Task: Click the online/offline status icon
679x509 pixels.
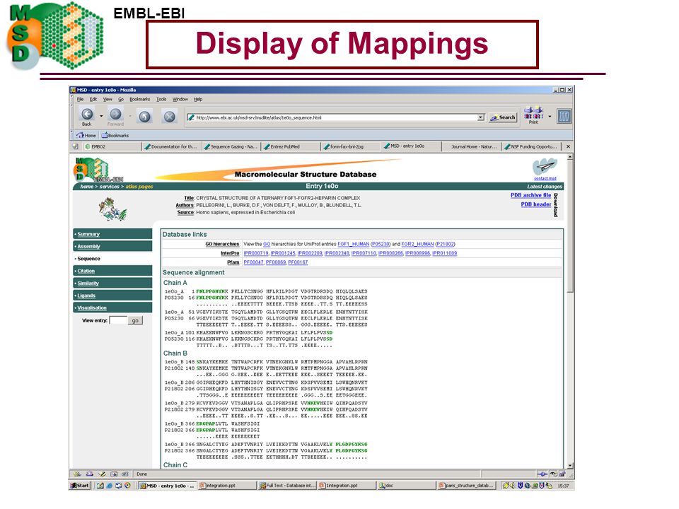Action: [x=542, y=474]
